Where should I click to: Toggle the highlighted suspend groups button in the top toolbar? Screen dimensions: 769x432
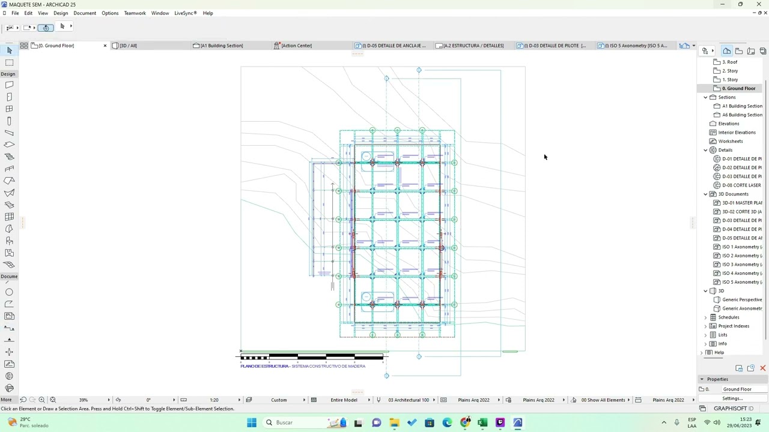pos(45,28)
